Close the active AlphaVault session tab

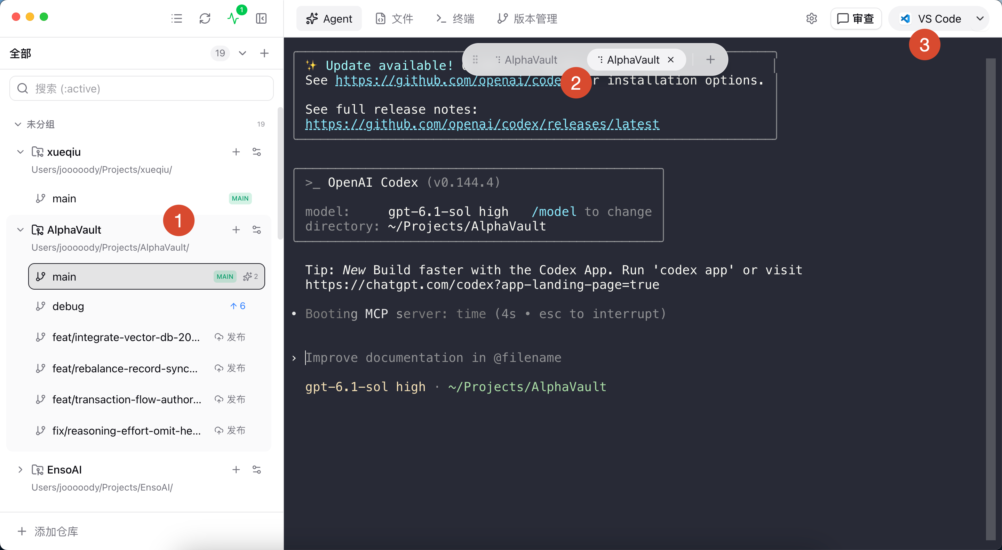click(670, 59)
